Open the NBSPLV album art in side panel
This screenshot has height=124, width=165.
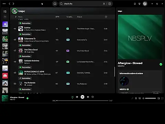click(140, 37)
